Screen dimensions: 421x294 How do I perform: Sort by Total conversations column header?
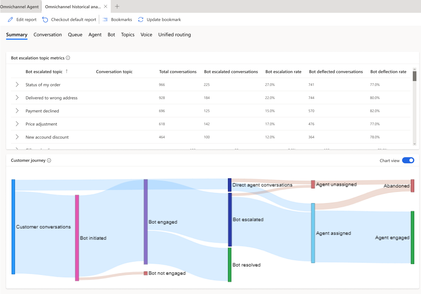(178, 72)
